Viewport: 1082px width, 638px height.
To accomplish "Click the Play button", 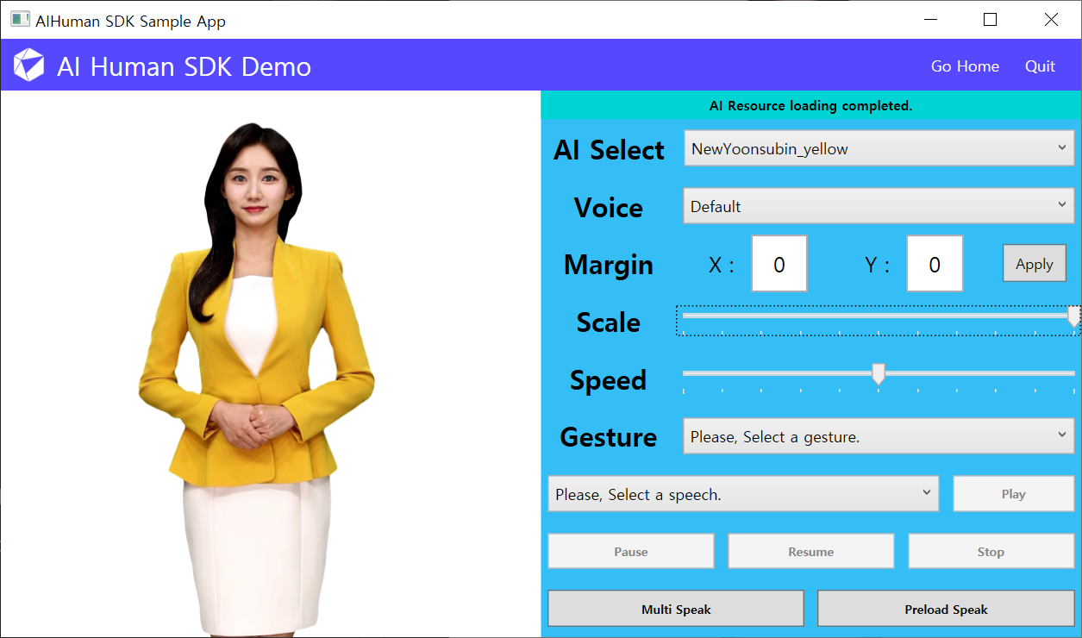I will 1013,494.
